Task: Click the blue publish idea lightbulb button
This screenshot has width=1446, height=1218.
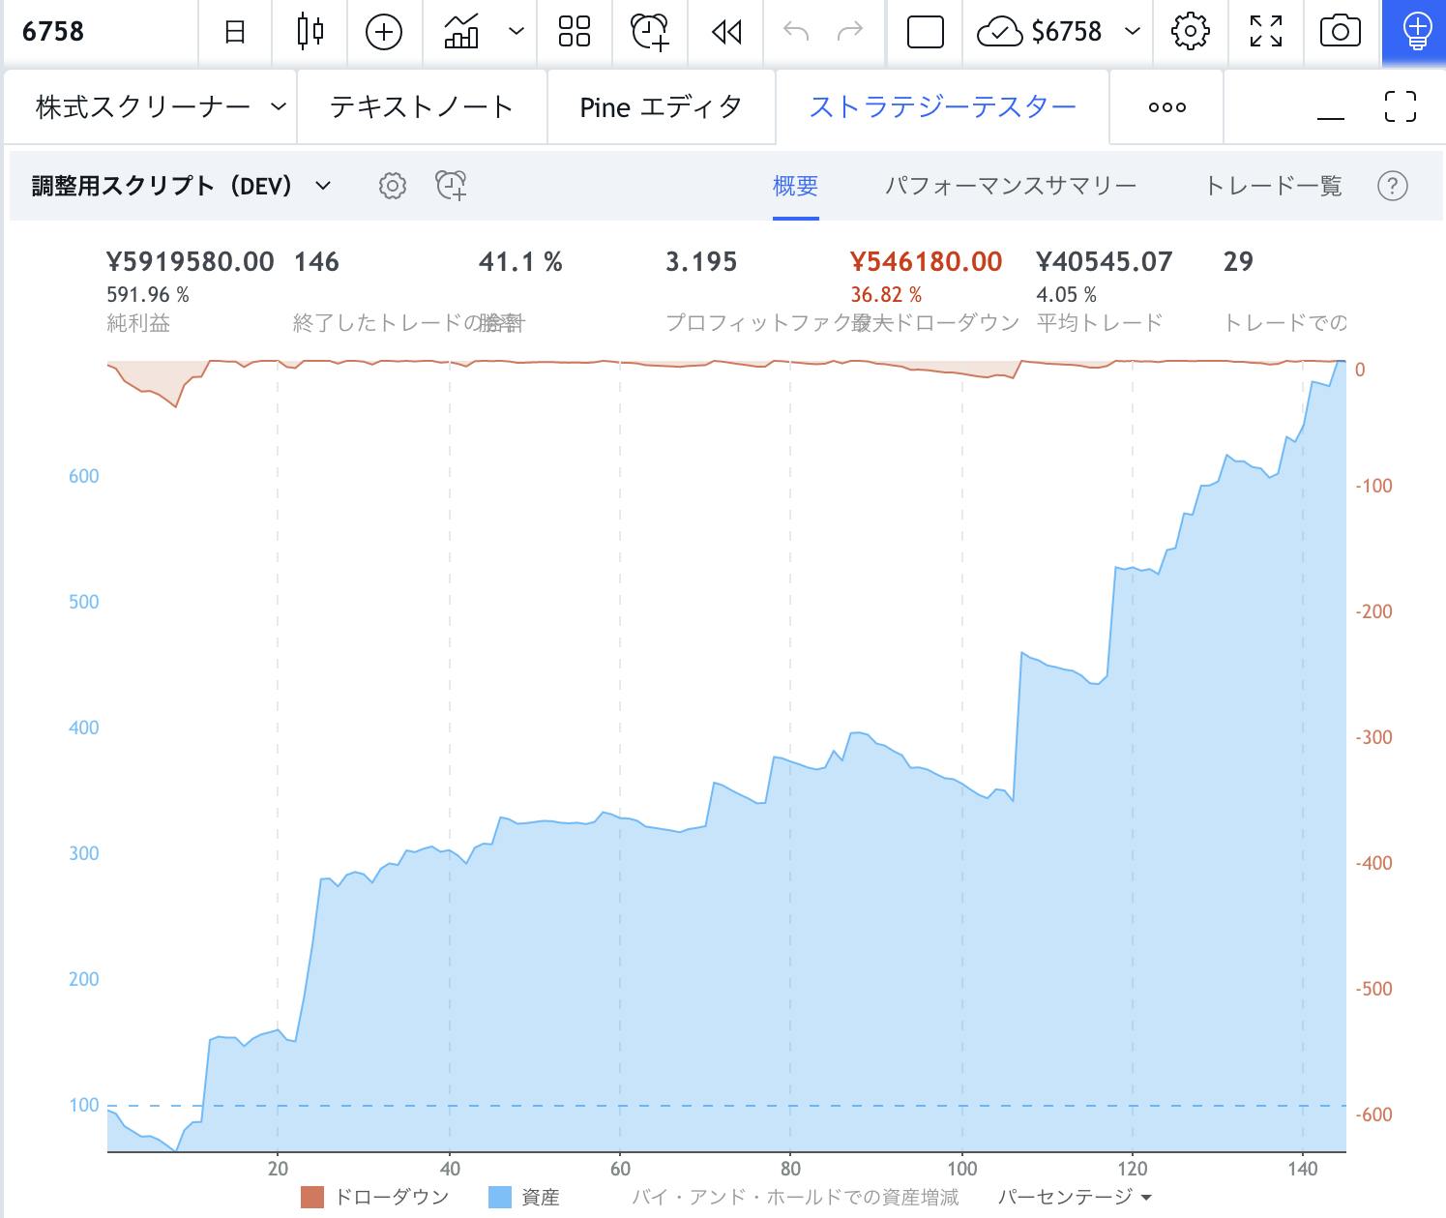Action: (x=1414, y=32)
